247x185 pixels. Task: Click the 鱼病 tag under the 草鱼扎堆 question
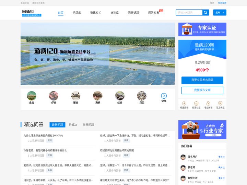(126, 140)
